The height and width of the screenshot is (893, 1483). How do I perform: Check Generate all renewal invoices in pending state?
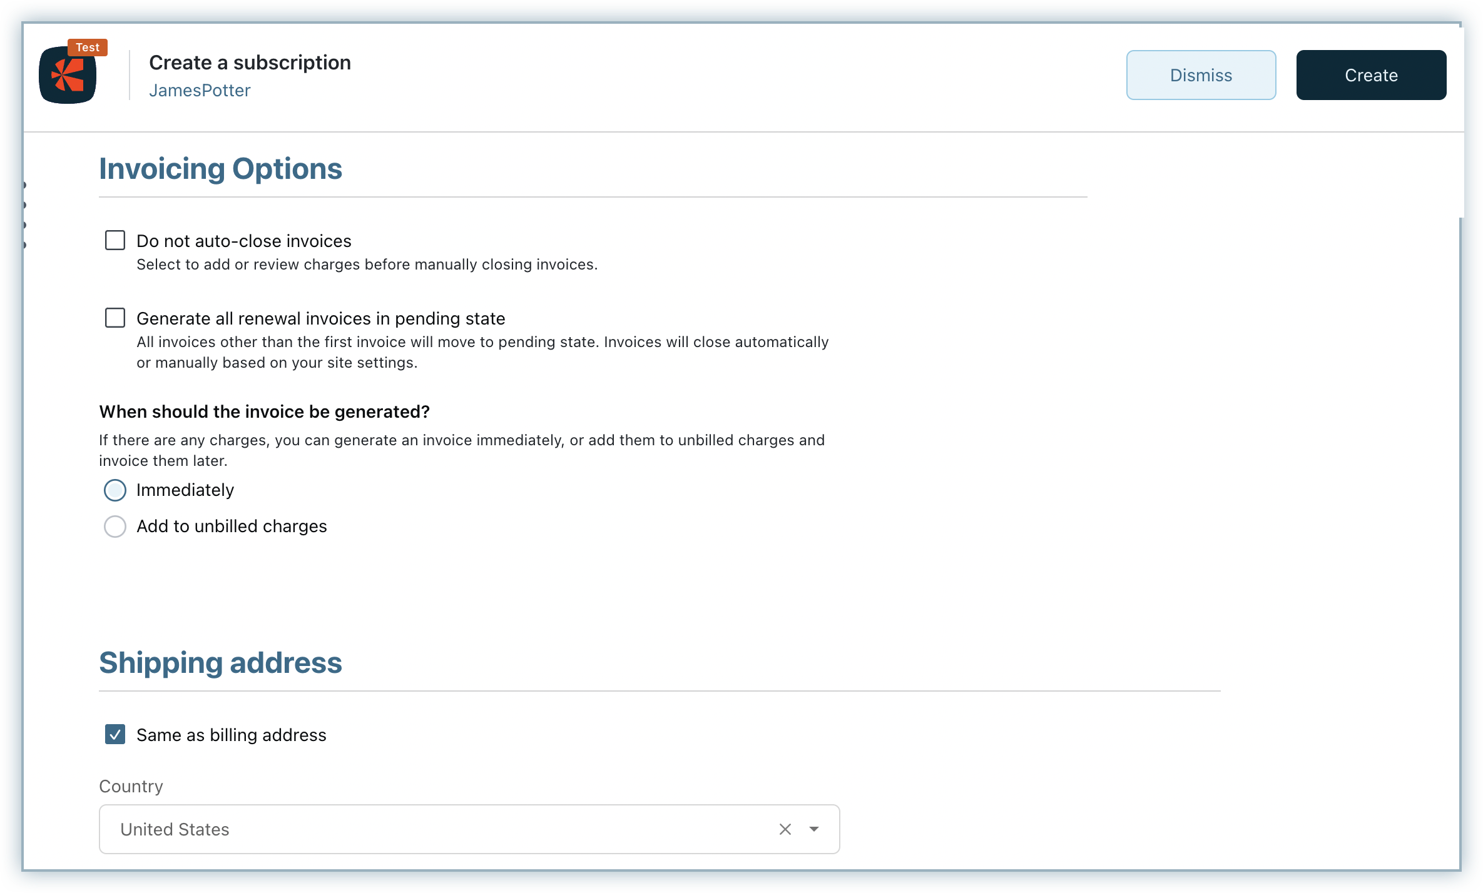(x=115, y=318)
